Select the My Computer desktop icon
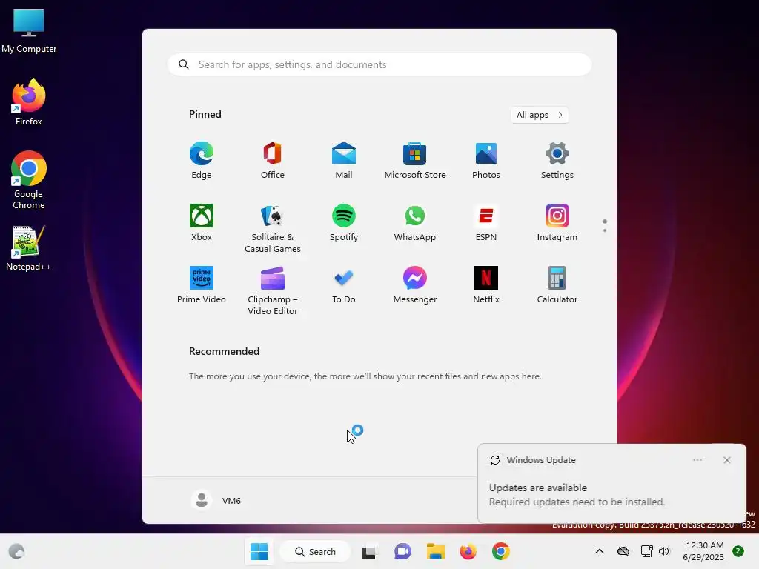759x569 pixels. pyautogui.click(x=29, y=30)
